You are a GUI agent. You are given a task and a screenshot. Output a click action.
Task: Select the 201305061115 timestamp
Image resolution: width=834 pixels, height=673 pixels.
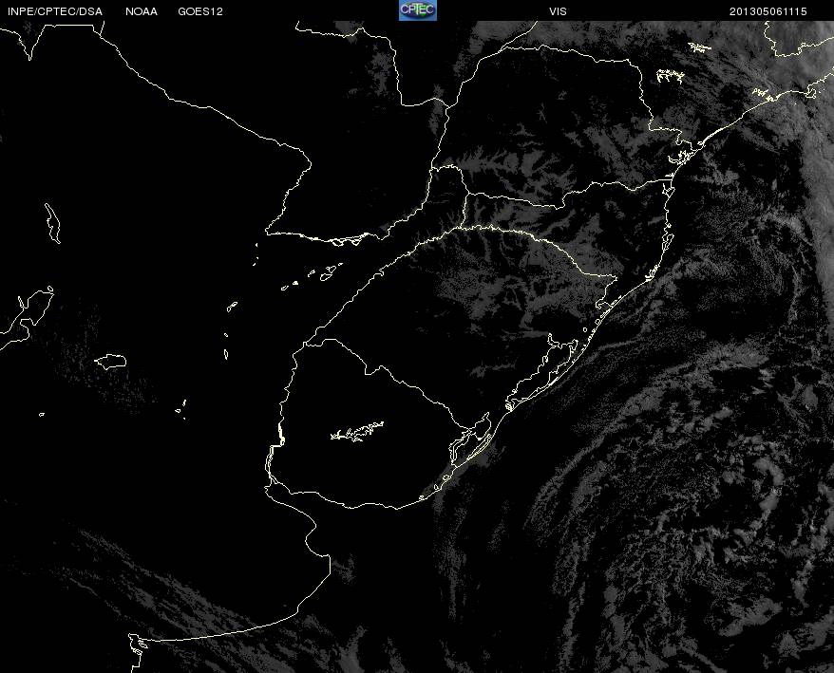(768, 11)
